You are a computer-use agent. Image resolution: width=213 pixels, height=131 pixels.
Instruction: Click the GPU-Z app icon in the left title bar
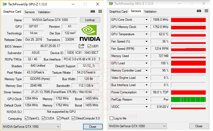[x=5, y=4]
